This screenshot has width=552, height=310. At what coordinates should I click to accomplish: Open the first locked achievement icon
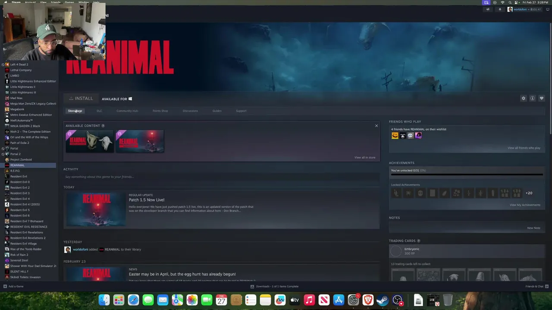[x=396, y=193]
